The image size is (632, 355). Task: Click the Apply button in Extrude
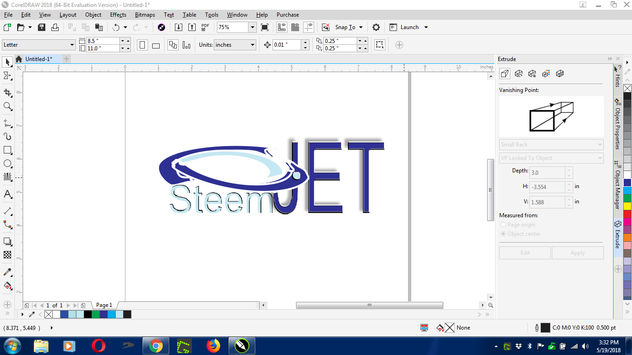[x=577, y=253]
